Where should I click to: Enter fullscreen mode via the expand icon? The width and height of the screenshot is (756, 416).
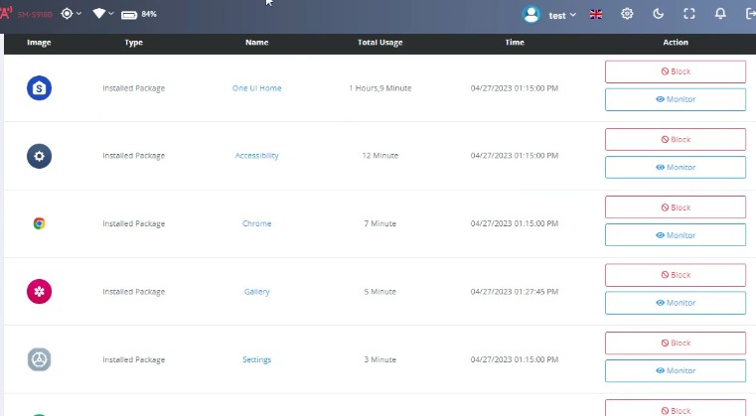[x=689, y=14]
